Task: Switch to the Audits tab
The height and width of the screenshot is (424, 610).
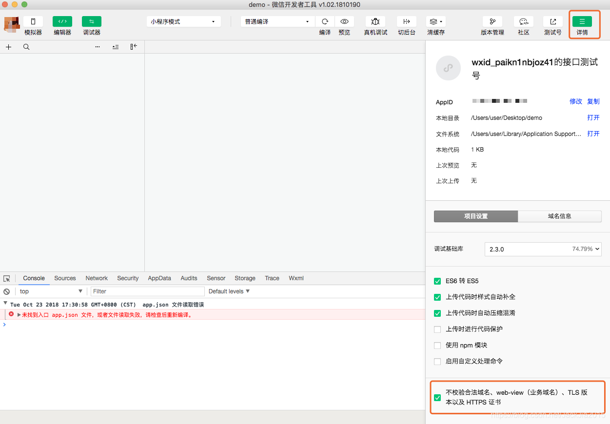Action: pyautogui.click(x=189, y=278)
